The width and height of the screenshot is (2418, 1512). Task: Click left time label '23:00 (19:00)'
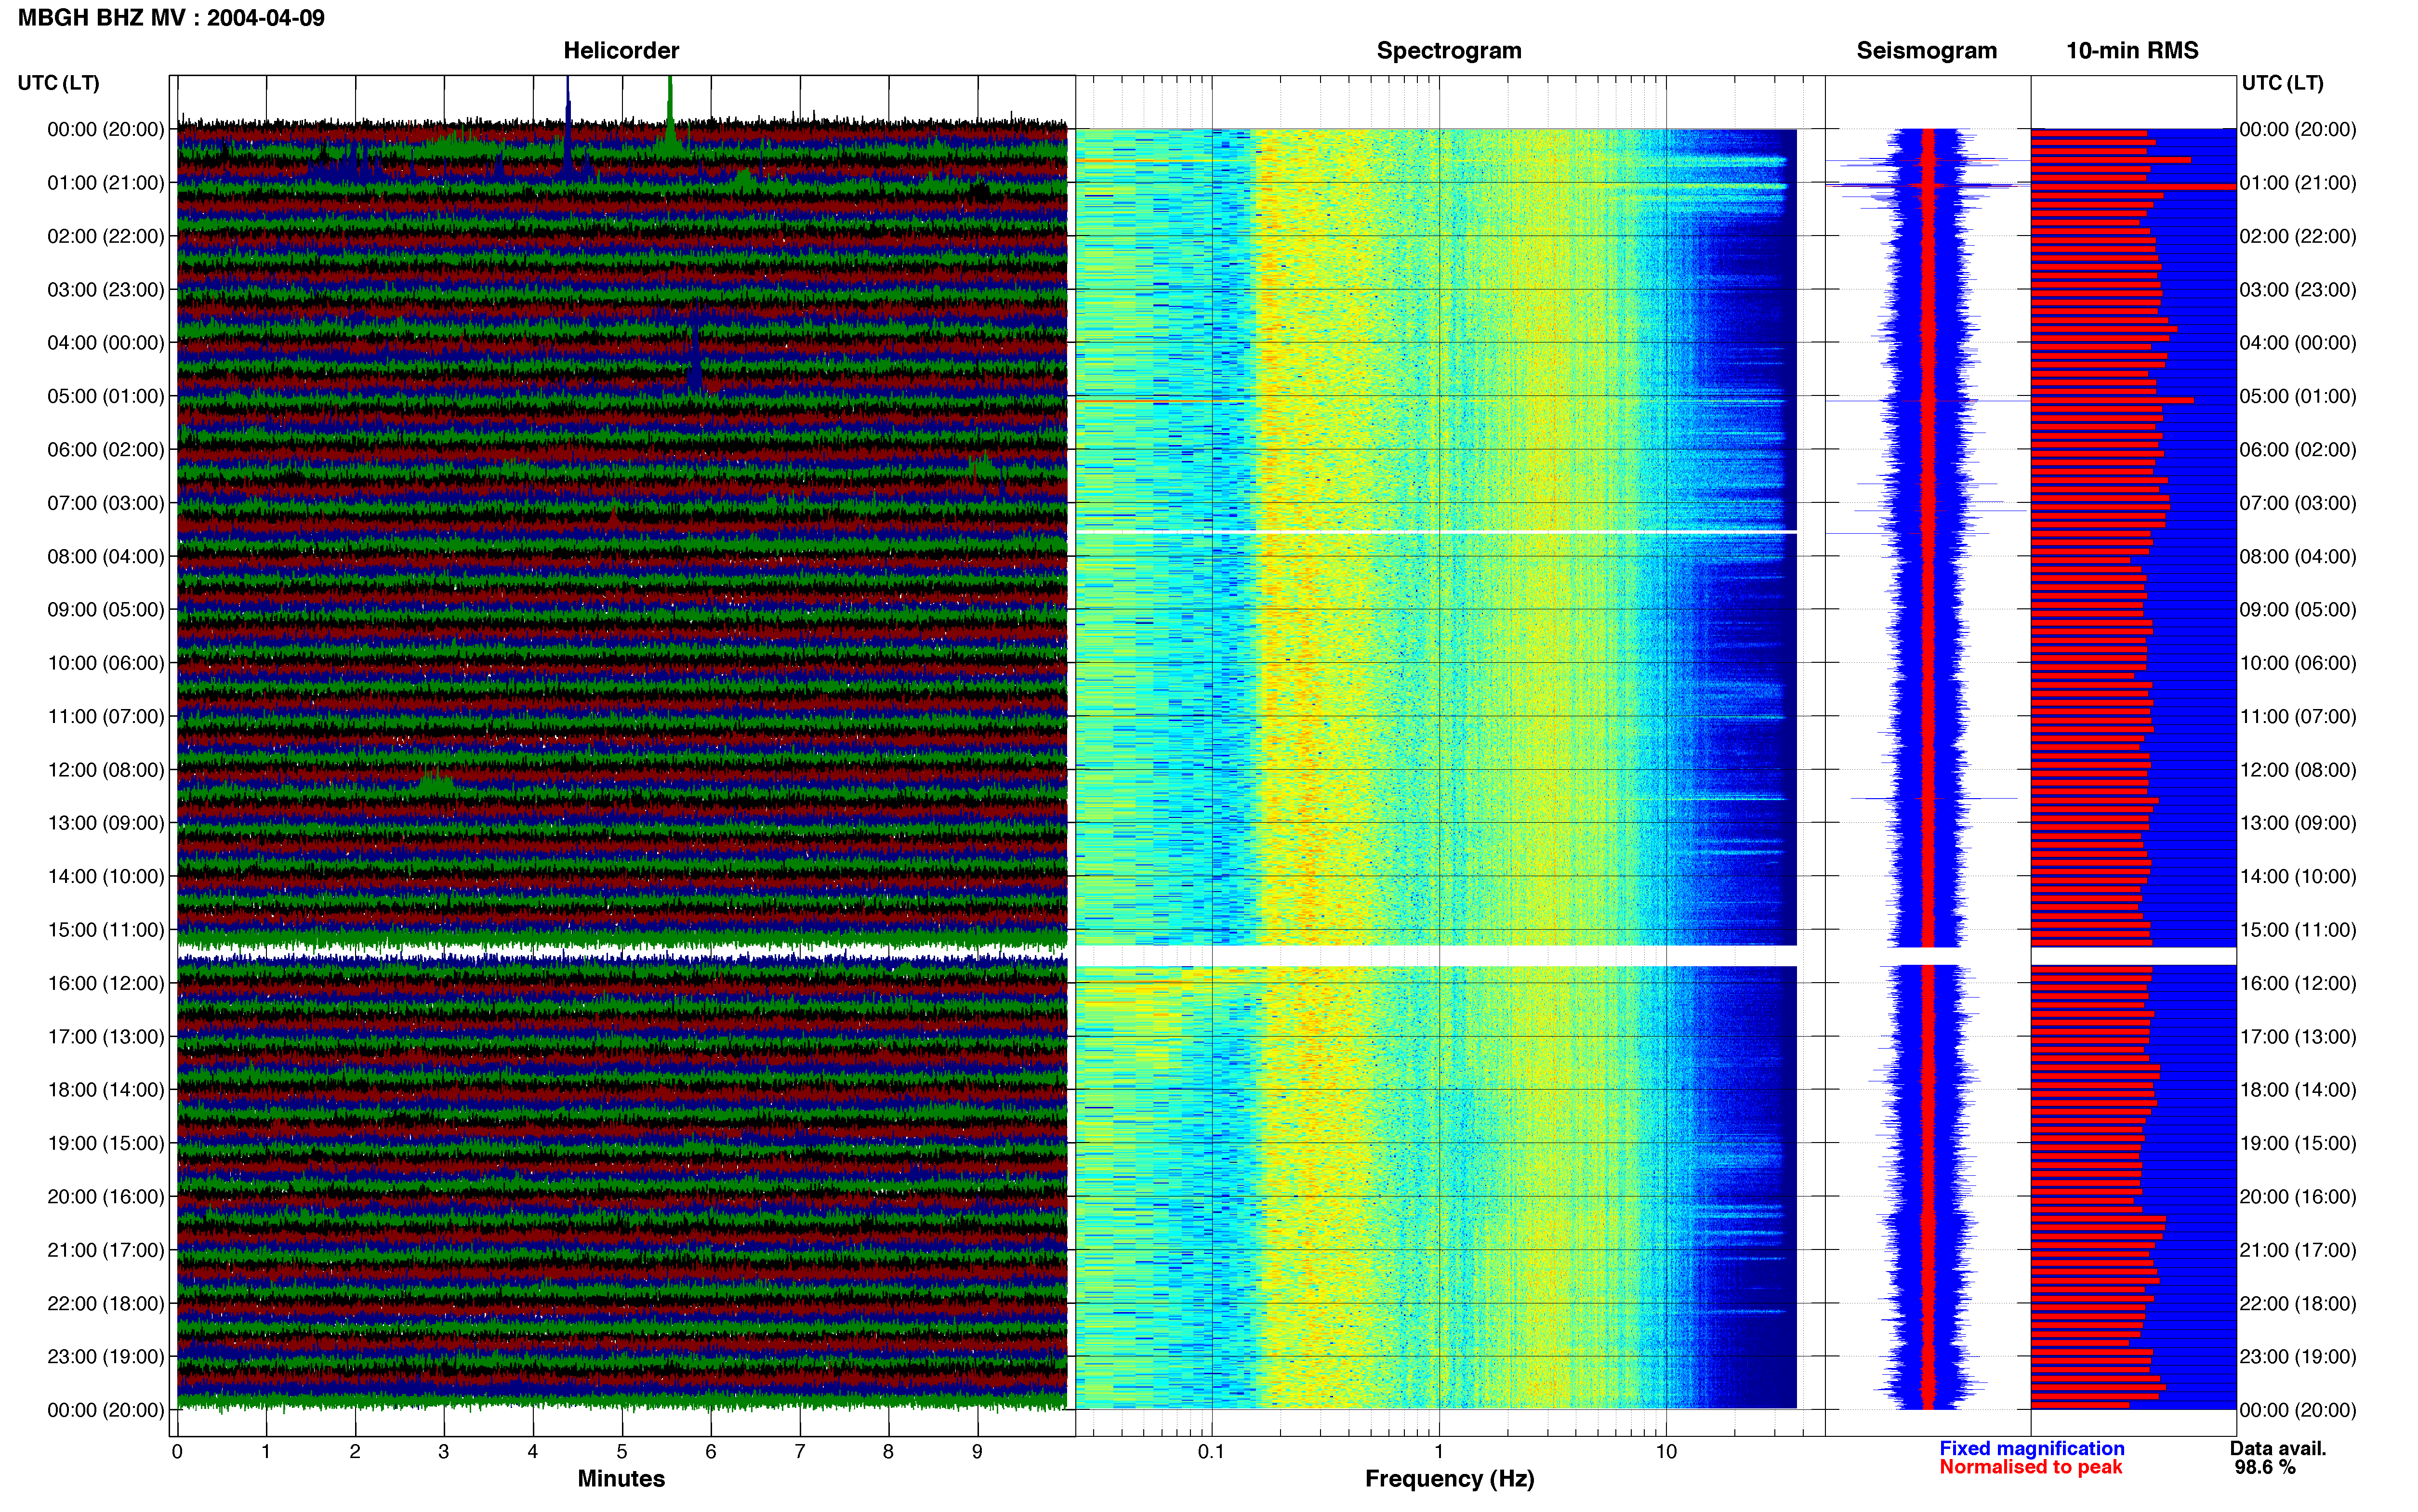[106, 1357]
